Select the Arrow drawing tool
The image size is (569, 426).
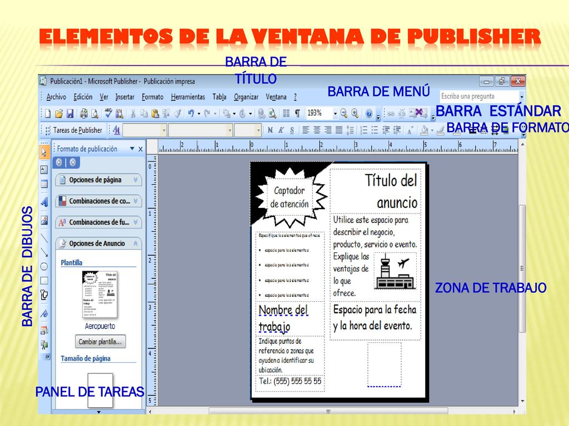tap(44, 252)
